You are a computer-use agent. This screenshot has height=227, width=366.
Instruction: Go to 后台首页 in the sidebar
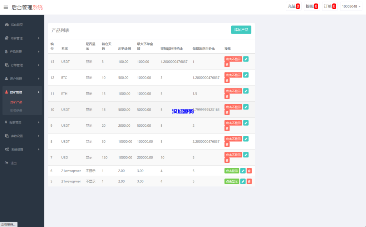[x=16, y=25]
